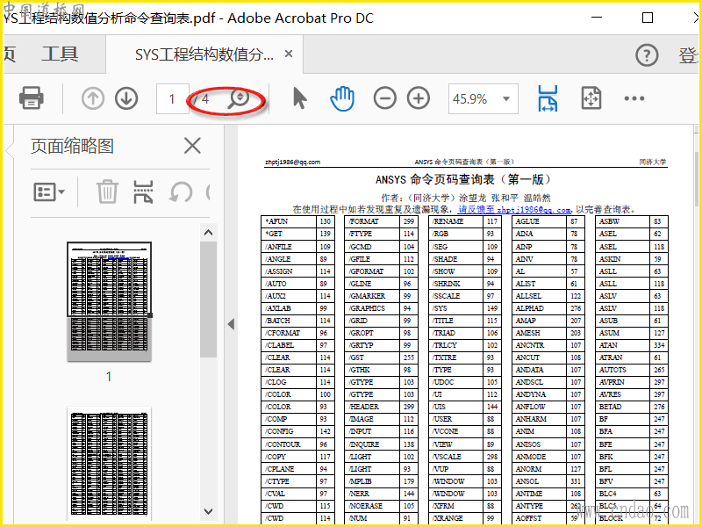Click the page number input field
Viewport: 702px width, 527px height.
click(x=172, y=98)
